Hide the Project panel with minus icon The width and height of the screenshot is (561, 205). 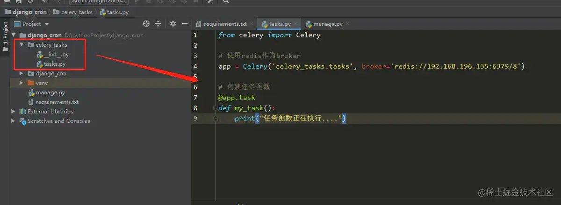click(185, 24)
